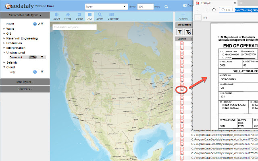This screenshot has width=258, height=161.
Task: Focus the Find address or place field
Action: (75, 27)
